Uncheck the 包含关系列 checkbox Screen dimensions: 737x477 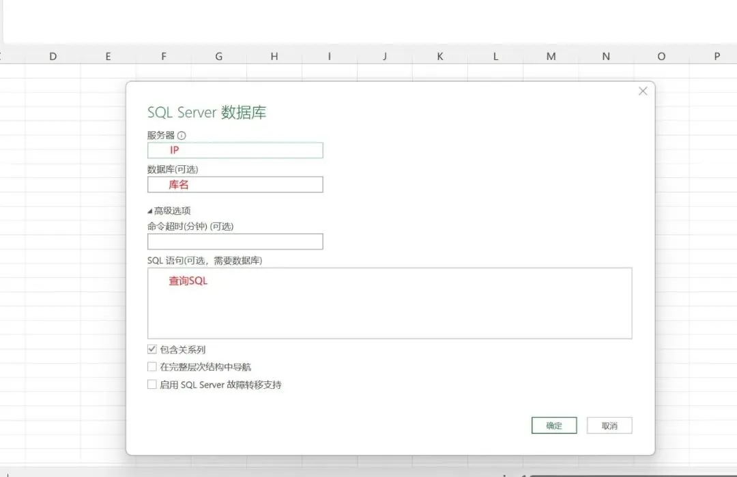[x=151, y=349]
